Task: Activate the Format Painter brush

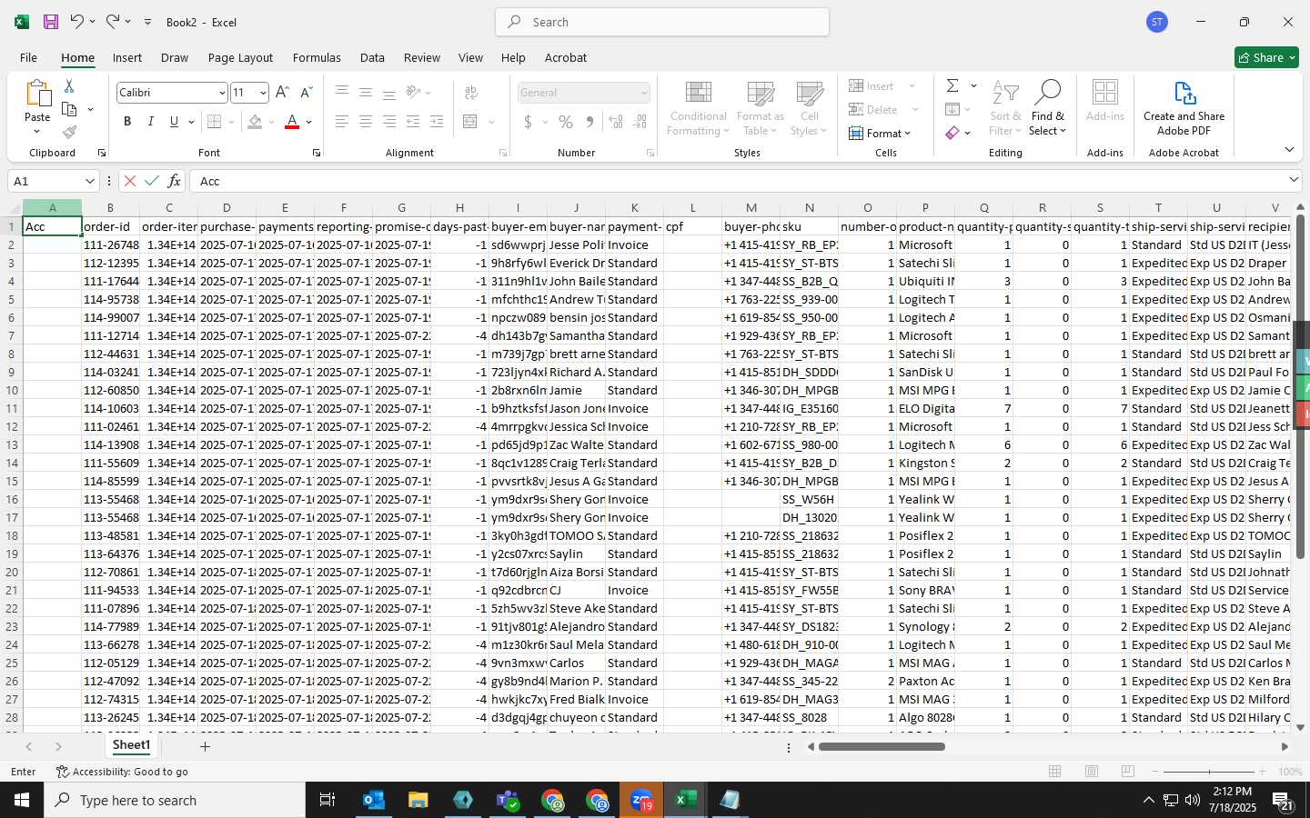Action: (69, 133)
